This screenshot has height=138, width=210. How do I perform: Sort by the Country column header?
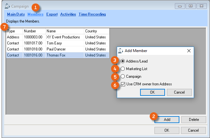96,31
